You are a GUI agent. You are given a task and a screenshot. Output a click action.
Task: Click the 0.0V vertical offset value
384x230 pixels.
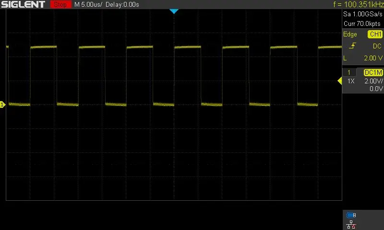(376, 89)
